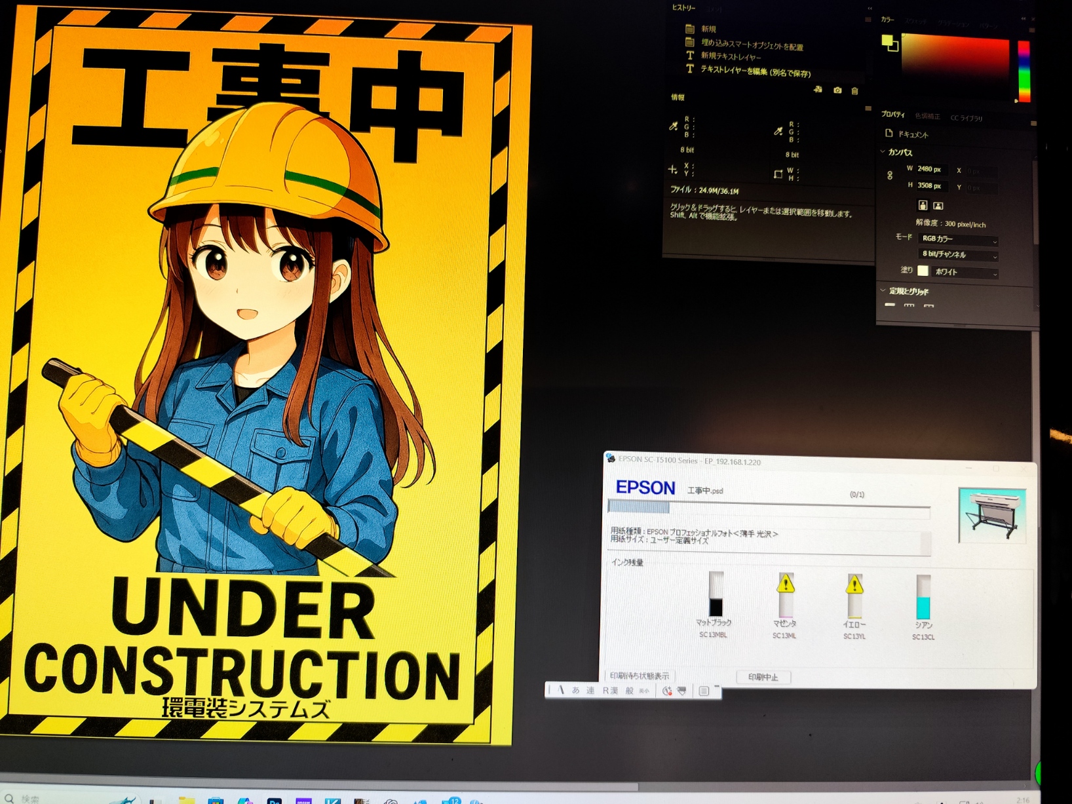Open the IME menu list icon in language toolbar

point(704,691)
